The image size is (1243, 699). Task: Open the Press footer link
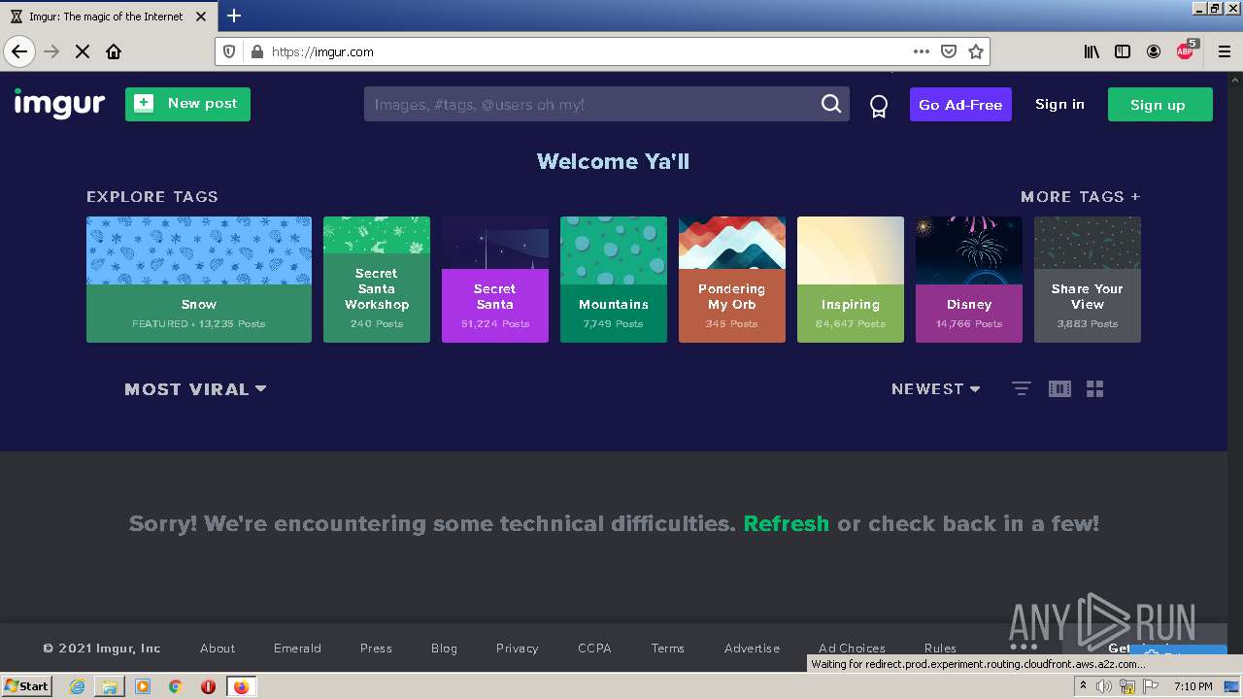[x=376, y=648]
